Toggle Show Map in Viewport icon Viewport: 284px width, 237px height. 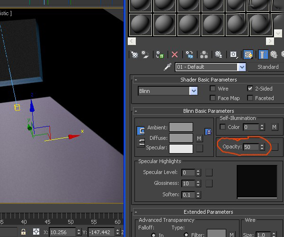coord(248,55)
